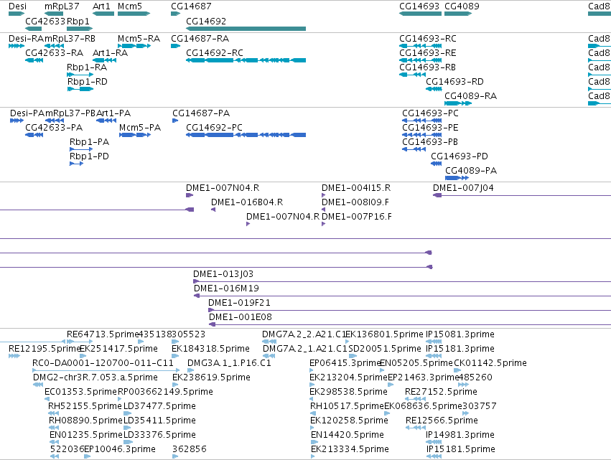
Task: Select the CG4089-PA protein label
Action: [x=471, y=171]
